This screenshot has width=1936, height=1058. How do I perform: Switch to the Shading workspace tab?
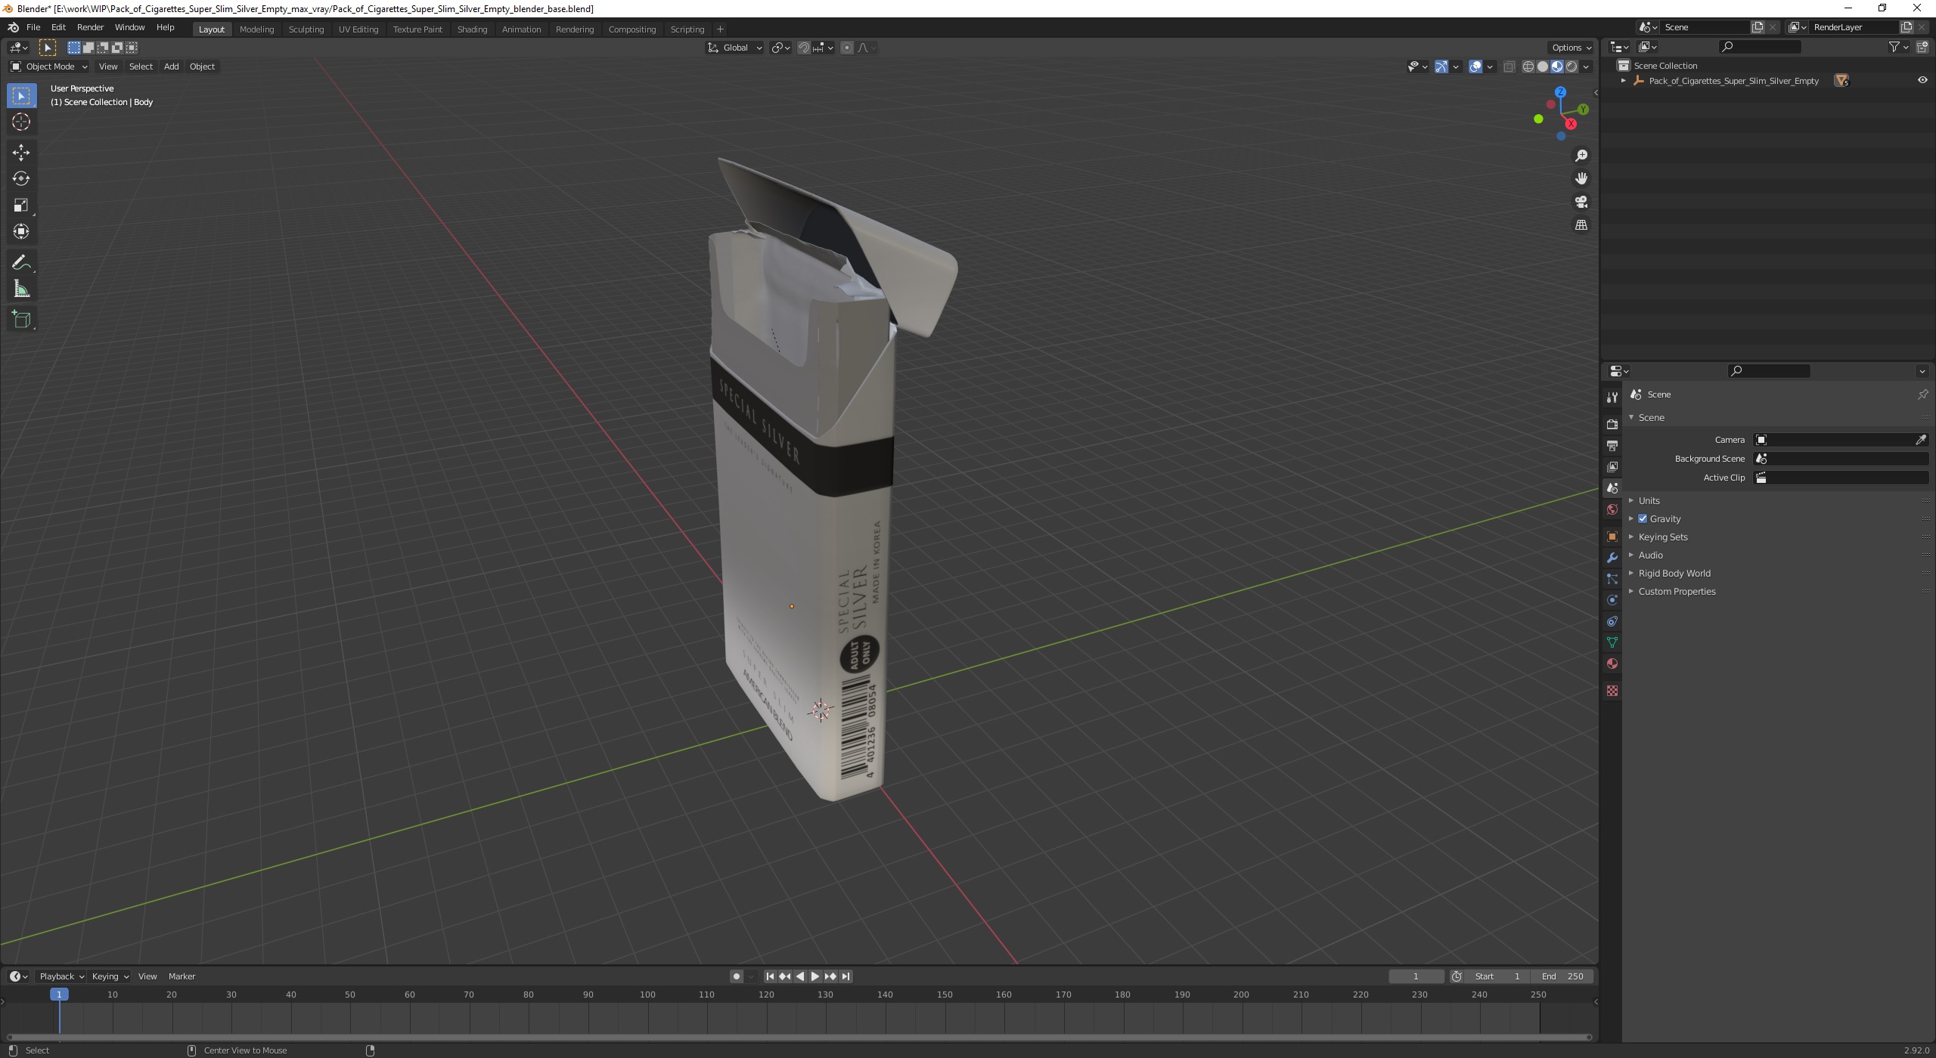coord(472,29)
